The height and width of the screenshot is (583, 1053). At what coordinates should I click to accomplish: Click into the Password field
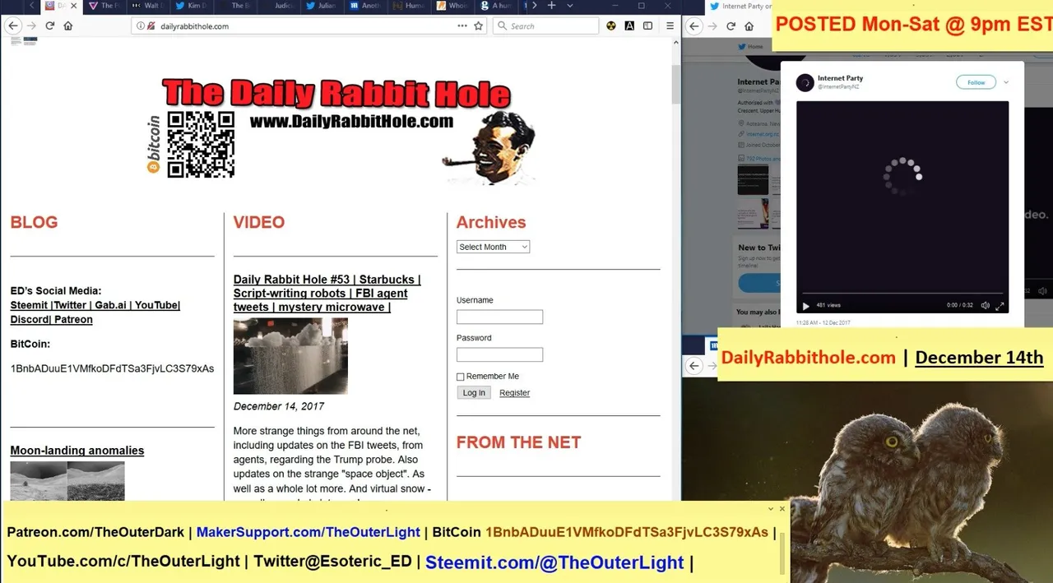(499, 354)
